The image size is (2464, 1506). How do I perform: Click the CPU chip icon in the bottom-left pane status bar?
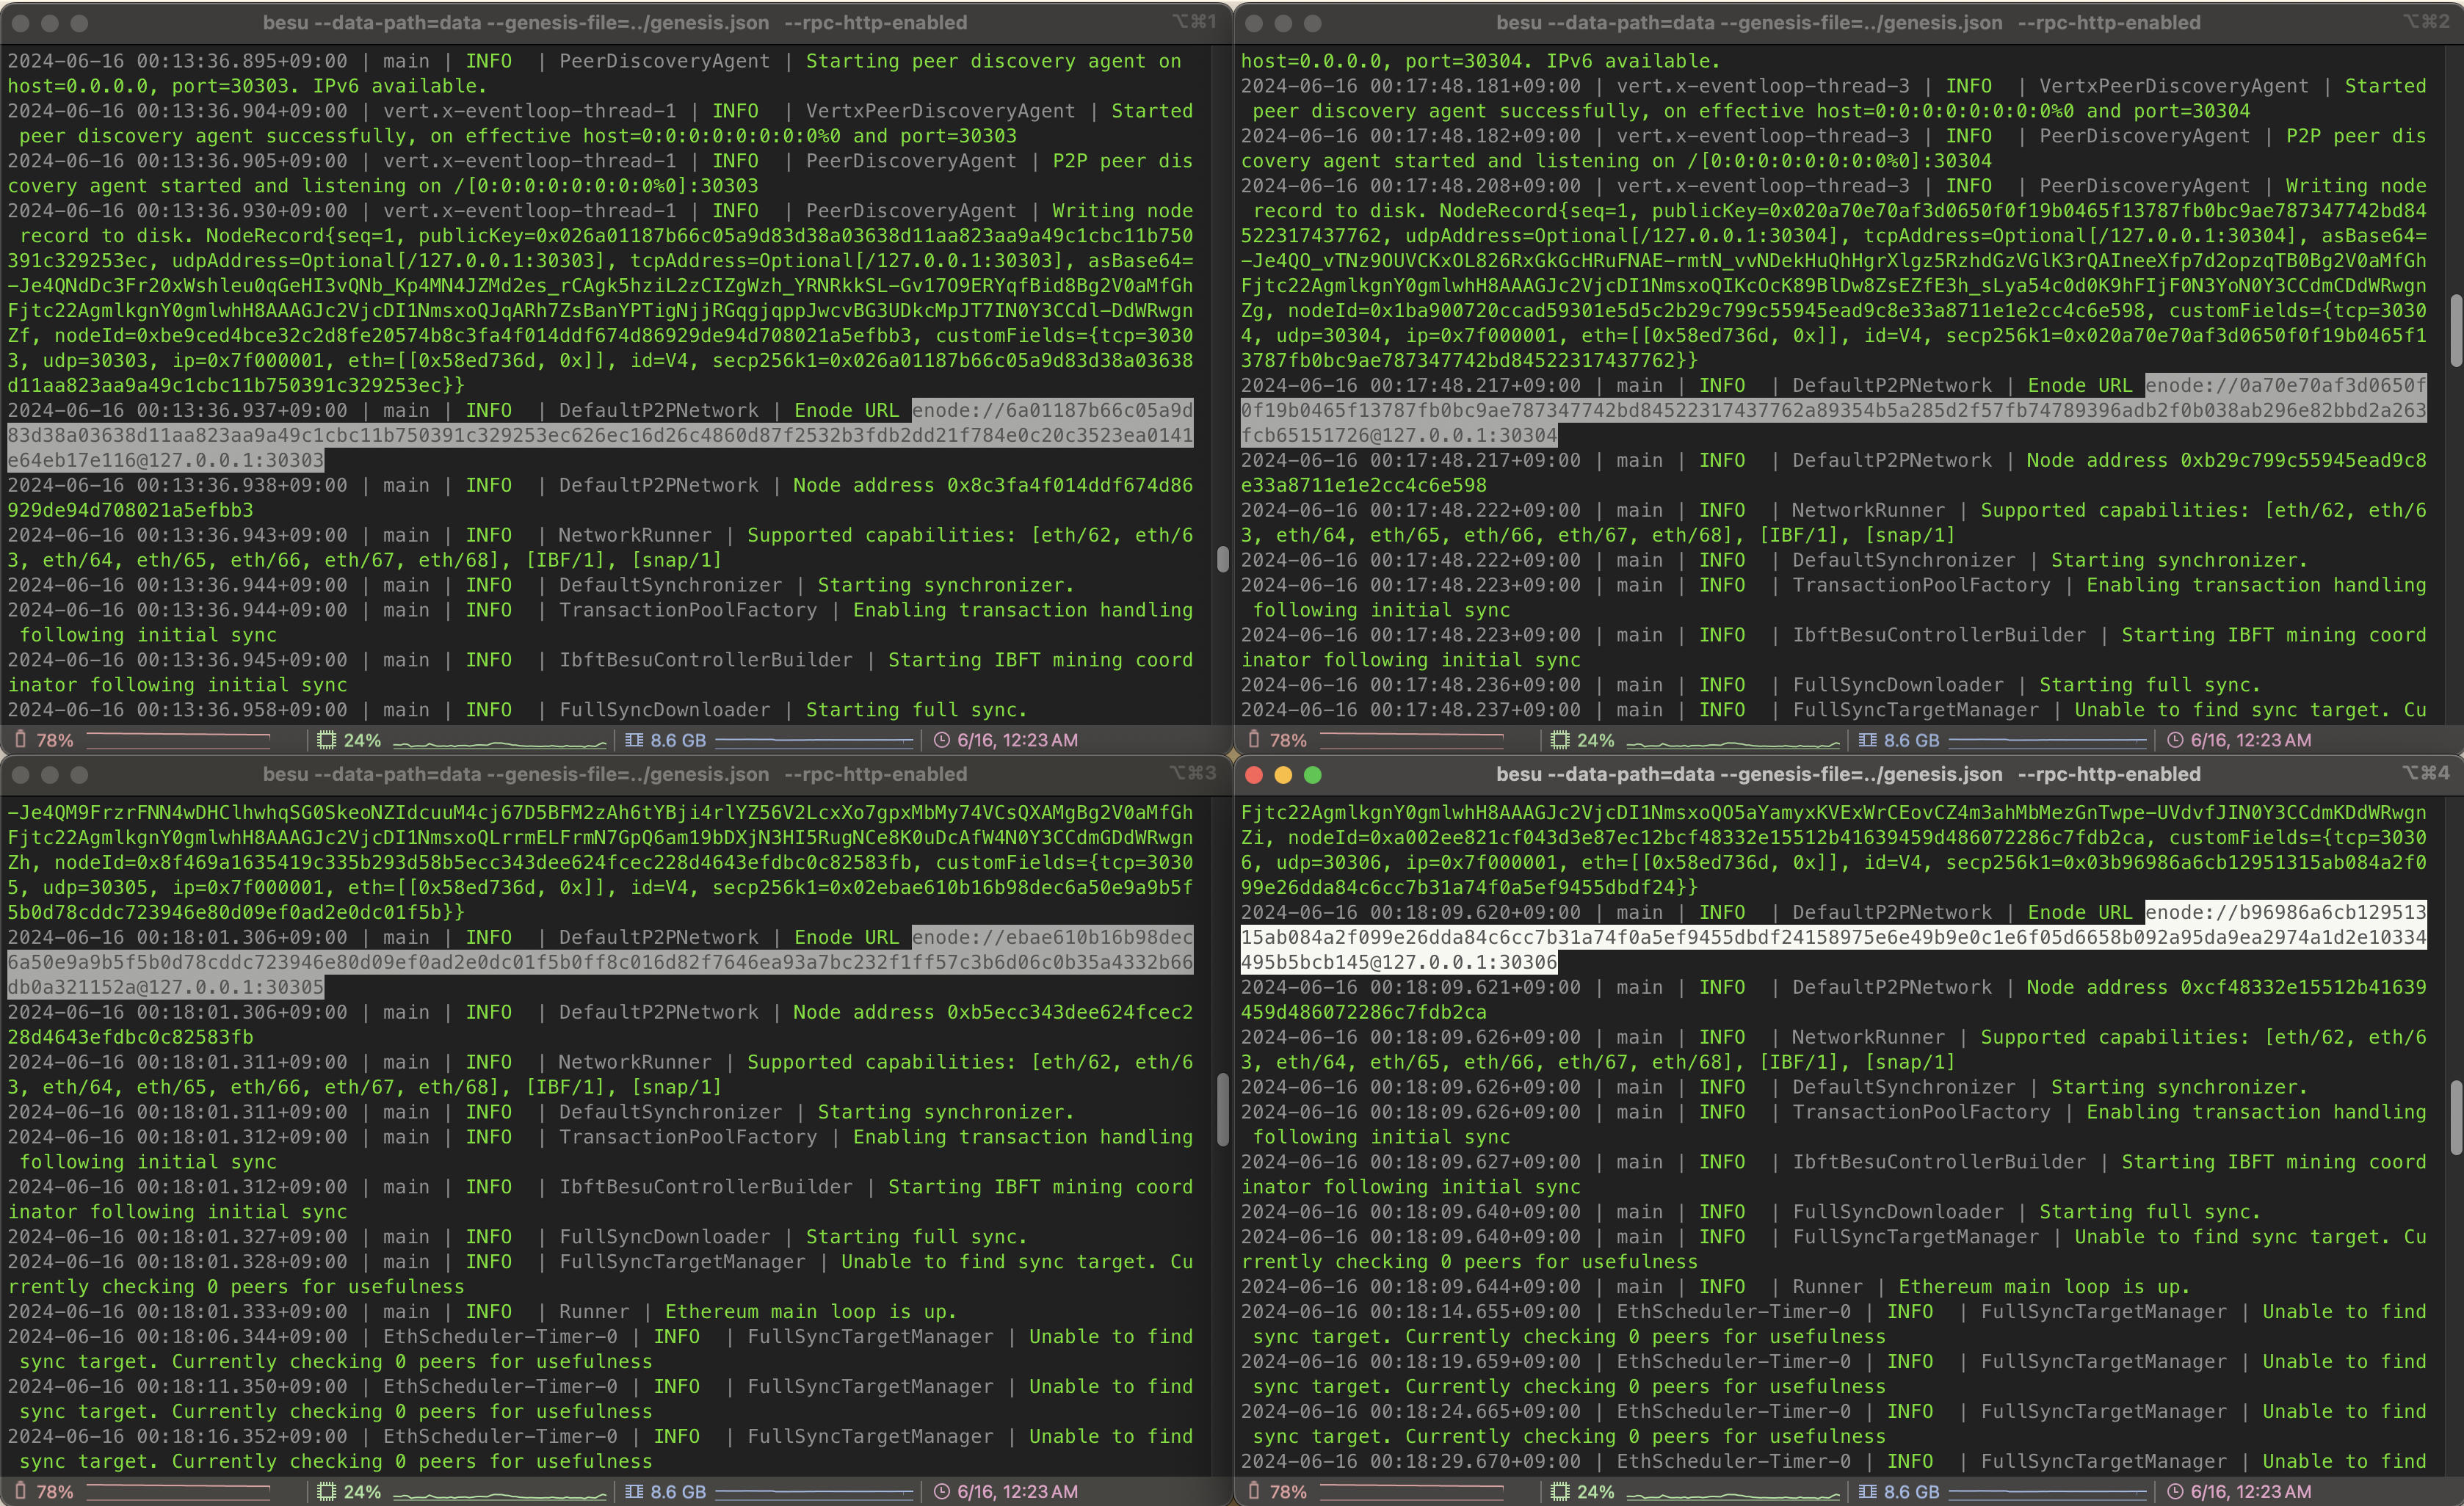tap(326, 1491)
